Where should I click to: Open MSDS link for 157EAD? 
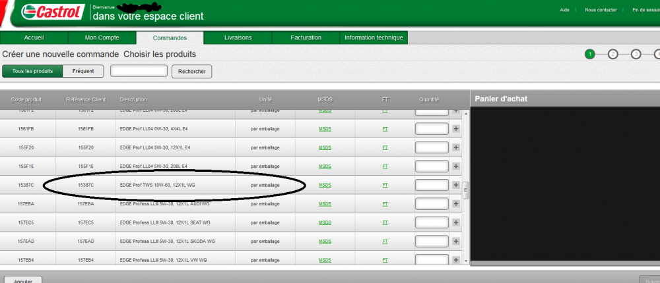pyautogui.click(x=325, y=242)
